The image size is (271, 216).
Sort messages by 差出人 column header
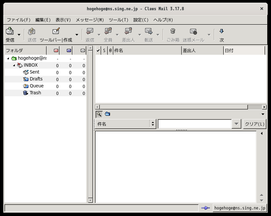coord(203,50)
